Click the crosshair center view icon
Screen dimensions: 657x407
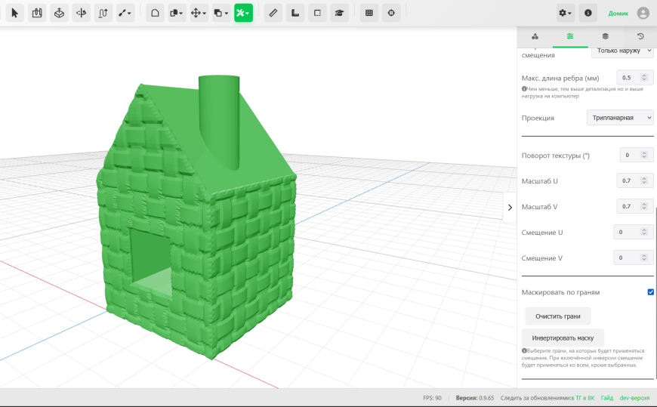391,13
